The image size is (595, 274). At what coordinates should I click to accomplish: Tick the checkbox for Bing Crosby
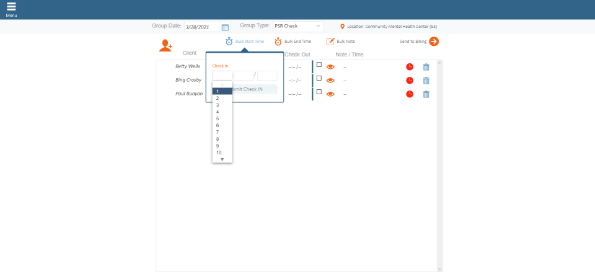point(319,78)
